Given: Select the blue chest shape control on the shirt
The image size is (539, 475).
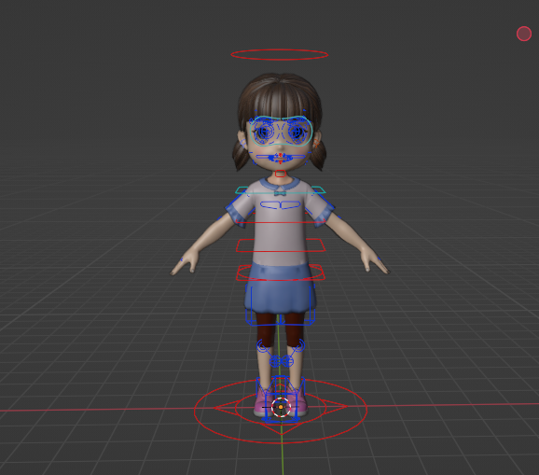Looking at the screenshot, I should point(281,205).
